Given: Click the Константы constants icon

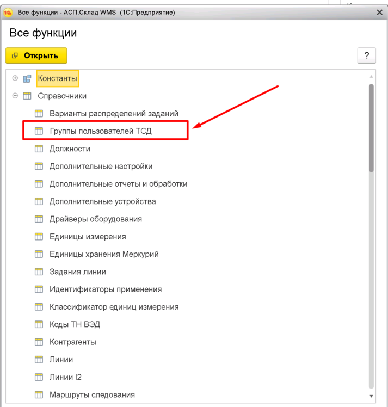Looking at the screenshot, I should click(x=27, y=78).
